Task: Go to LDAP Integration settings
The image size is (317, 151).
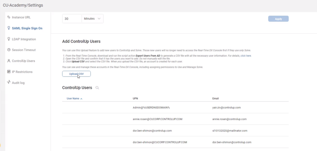Action: coord(24,39)
